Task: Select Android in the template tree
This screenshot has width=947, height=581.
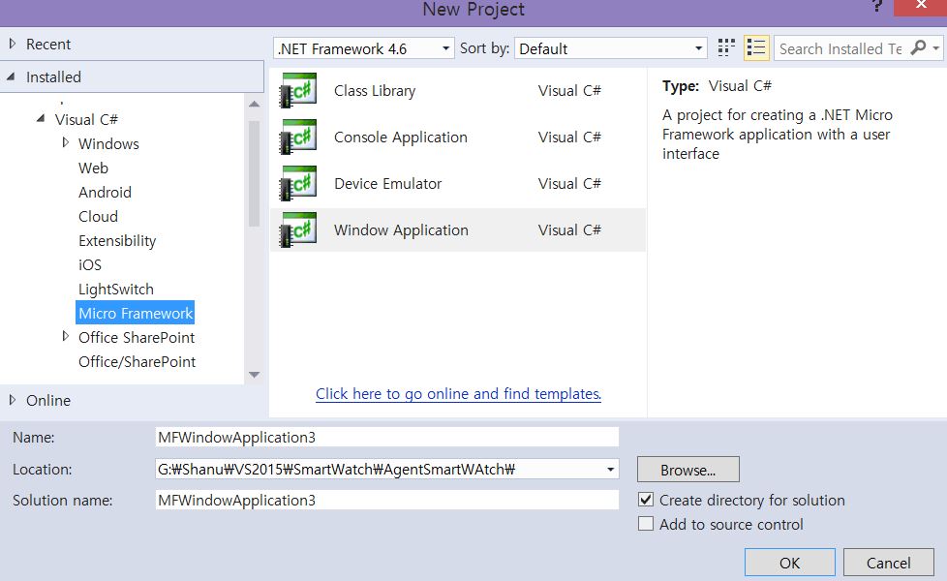Action: [105, 192]
